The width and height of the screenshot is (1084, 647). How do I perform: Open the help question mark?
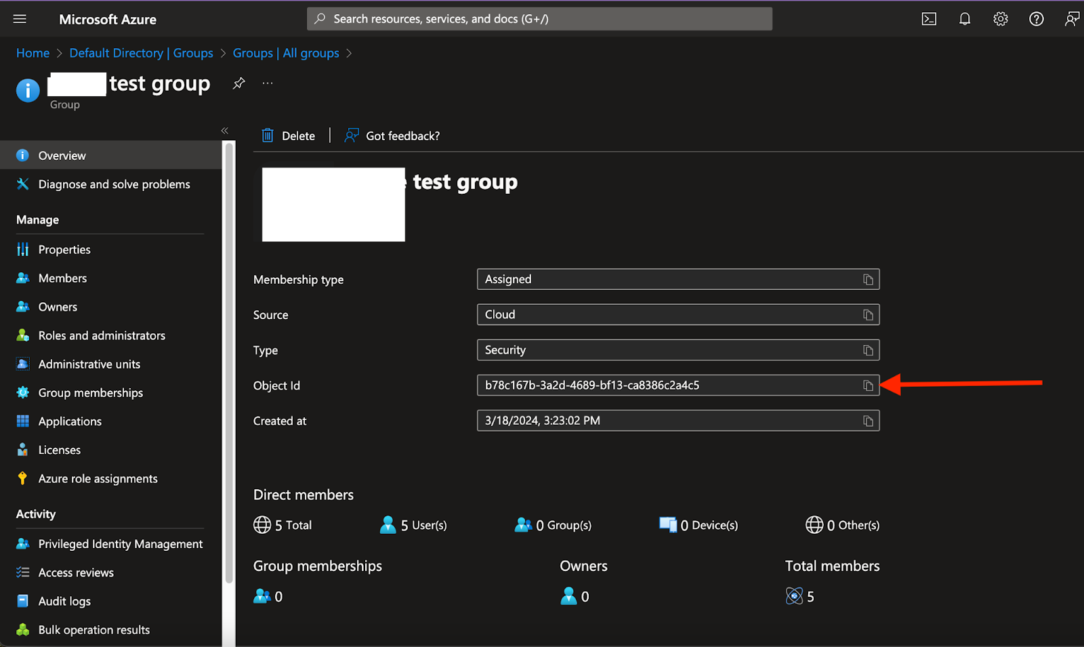1037,19
